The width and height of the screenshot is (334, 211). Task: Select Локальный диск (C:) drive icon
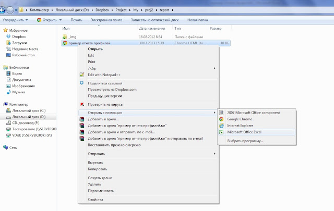coord(8,110)
